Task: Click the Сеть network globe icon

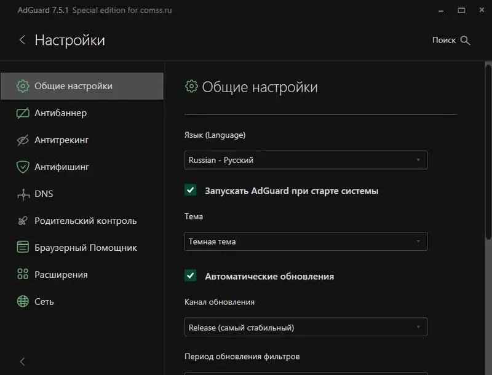Action: pos(23,302)
